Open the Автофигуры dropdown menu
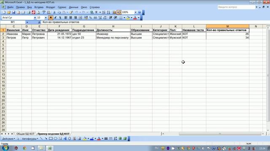This screenshot has height=151, width=270. coord(30,139)
